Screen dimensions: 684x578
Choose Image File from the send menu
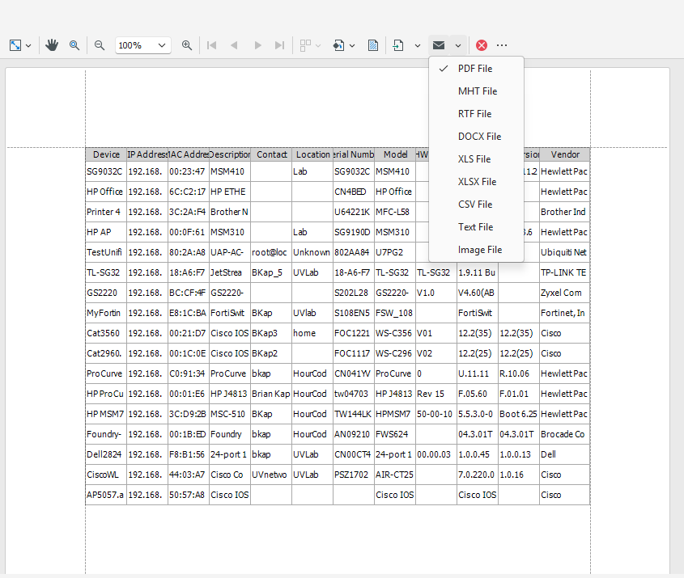pyautogui.click(x=476, y=250)
